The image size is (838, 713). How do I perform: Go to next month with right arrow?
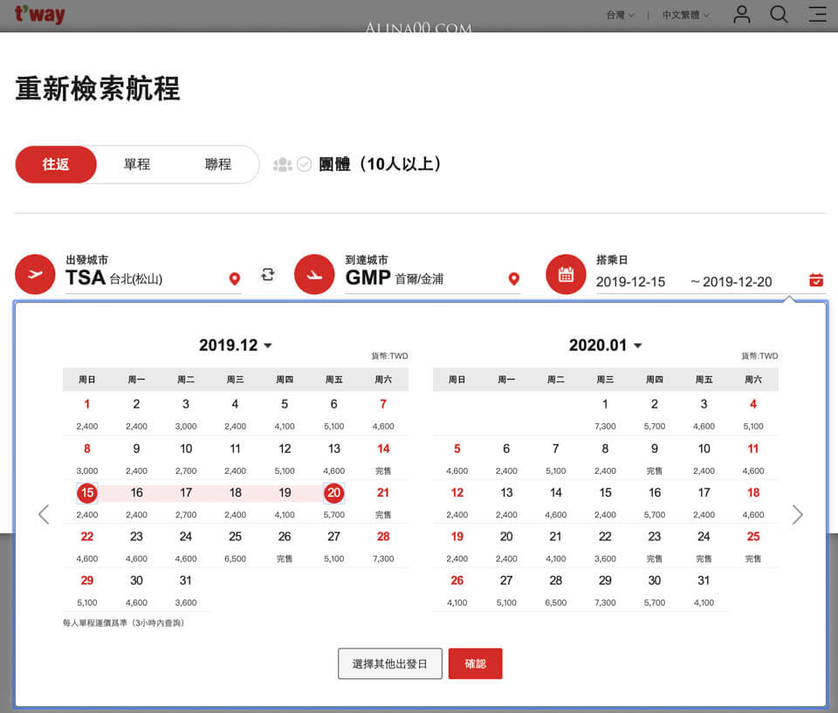pyautogui.click(x=797, y=515)
